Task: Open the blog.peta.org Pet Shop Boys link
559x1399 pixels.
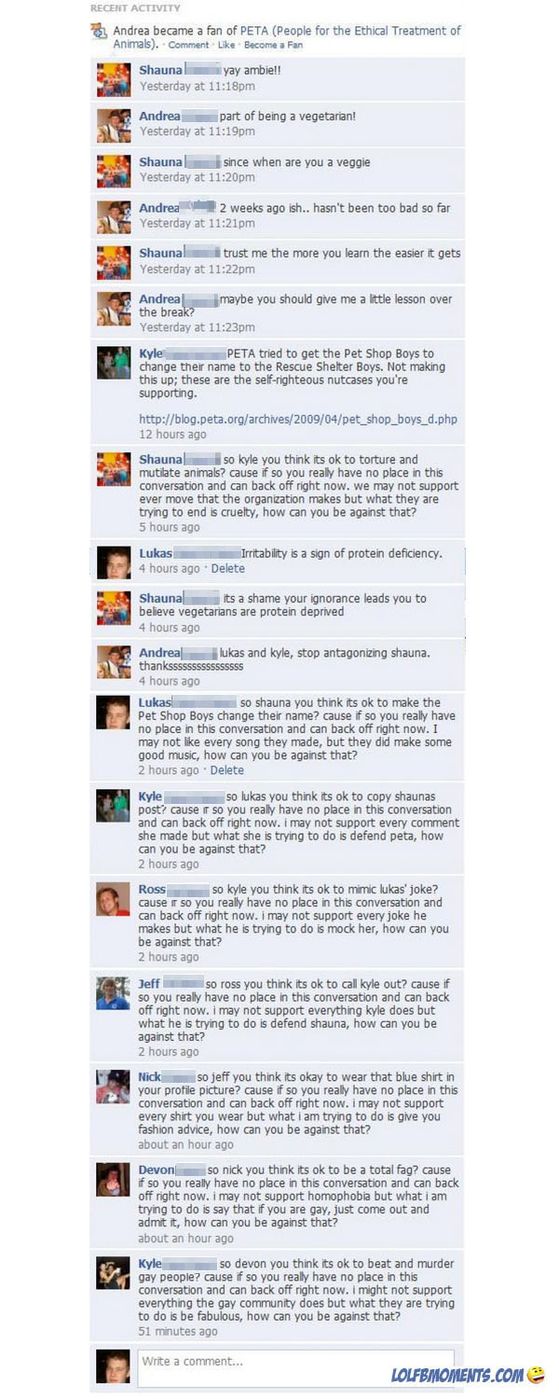Action: [298, 419]
